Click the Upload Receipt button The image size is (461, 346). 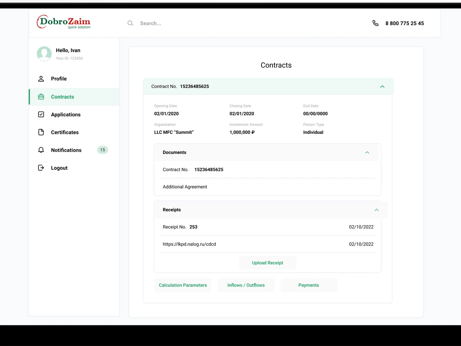point(268,263)
